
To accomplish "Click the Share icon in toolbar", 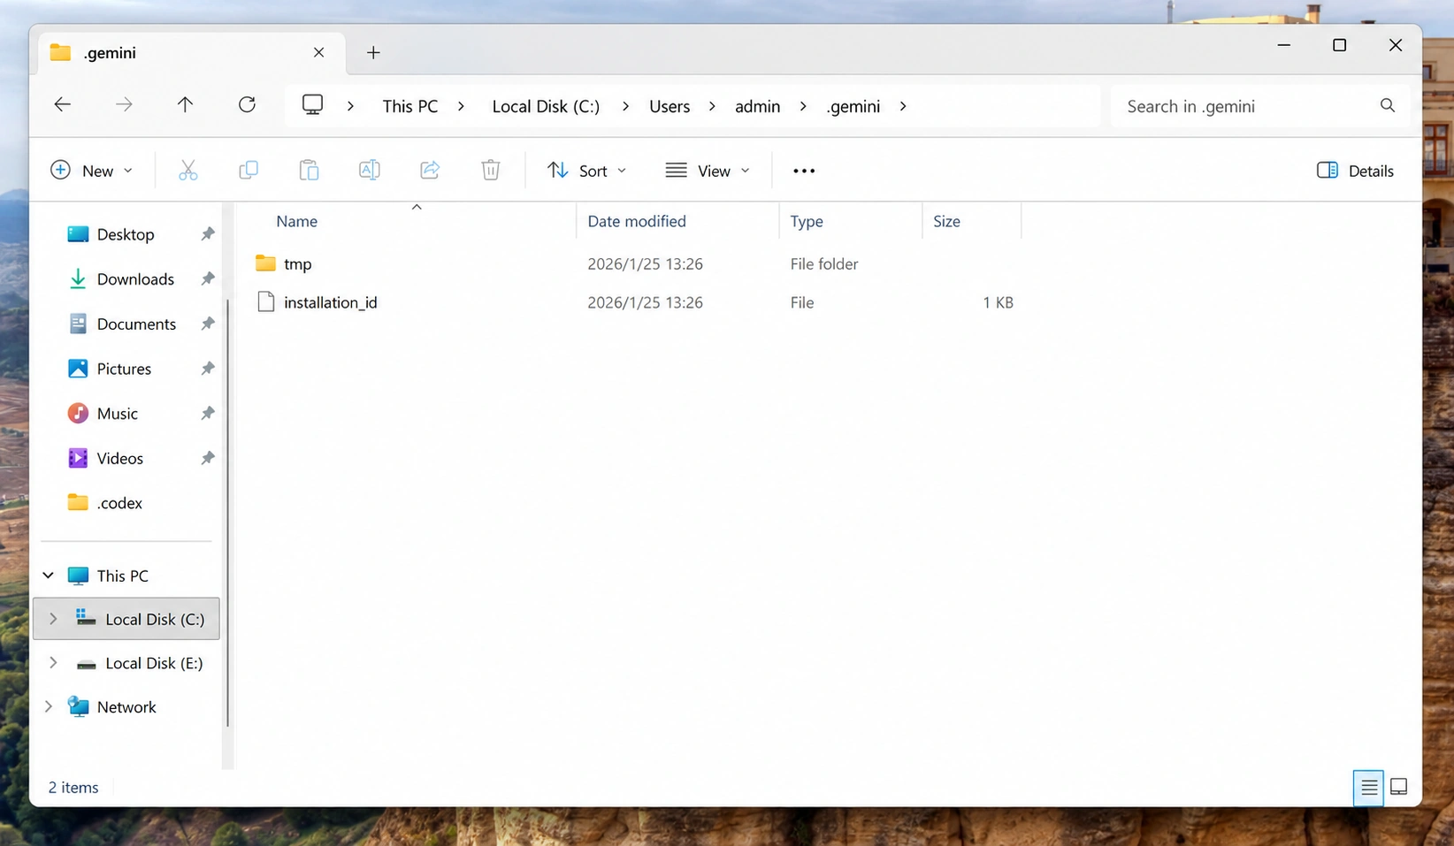I will tap(430, 171).
